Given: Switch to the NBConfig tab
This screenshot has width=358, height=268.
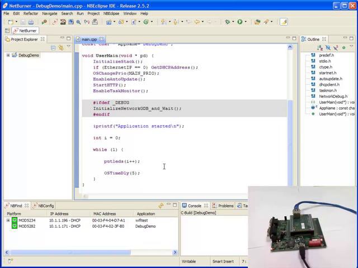Looking at the screenshot, I should (x=45, y=205).
